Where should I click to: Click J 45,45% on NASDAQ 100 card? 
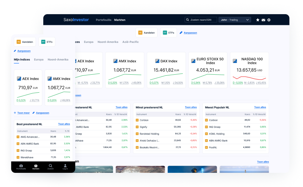(x=261, y=83)
